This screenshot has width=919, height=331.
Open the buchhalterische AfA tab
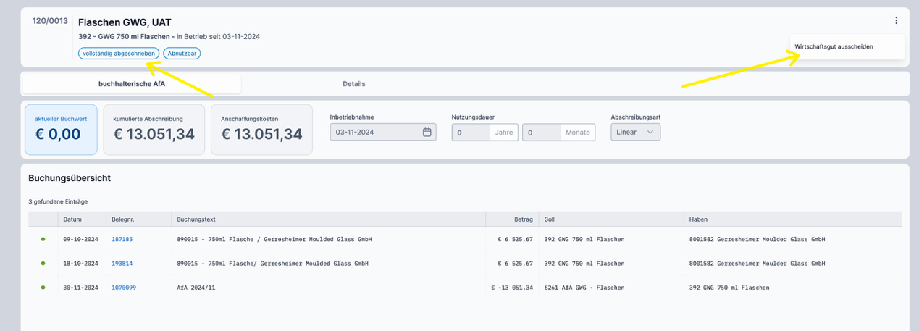132,84
